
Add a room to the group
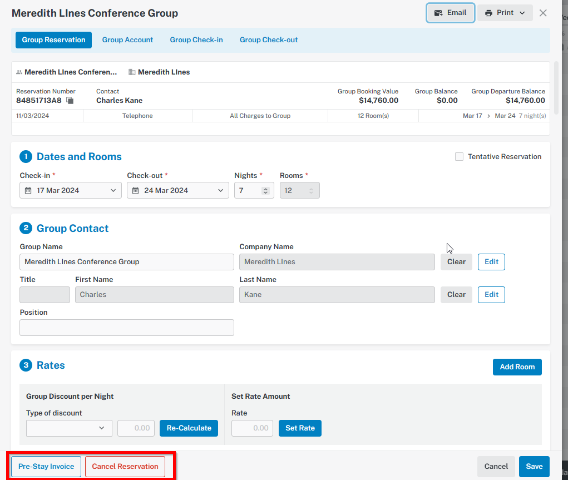(517, 367)
